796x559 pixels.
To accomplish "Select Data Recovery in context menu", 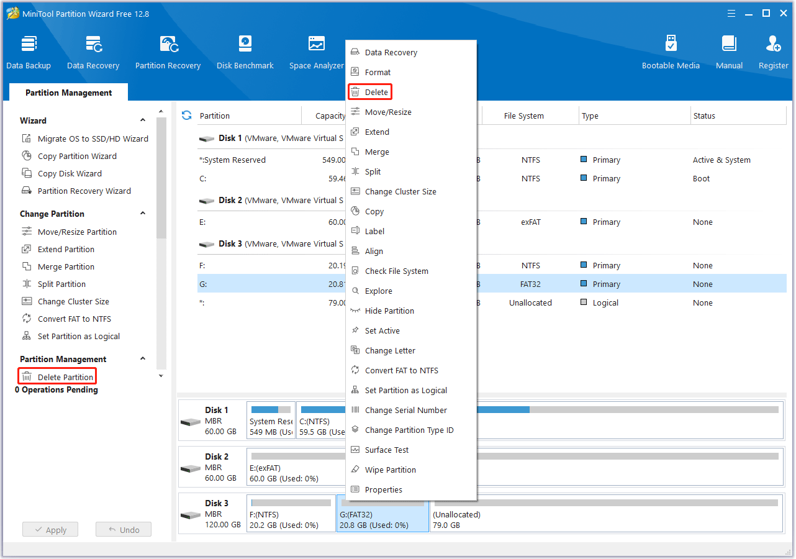I will point(411,53).
